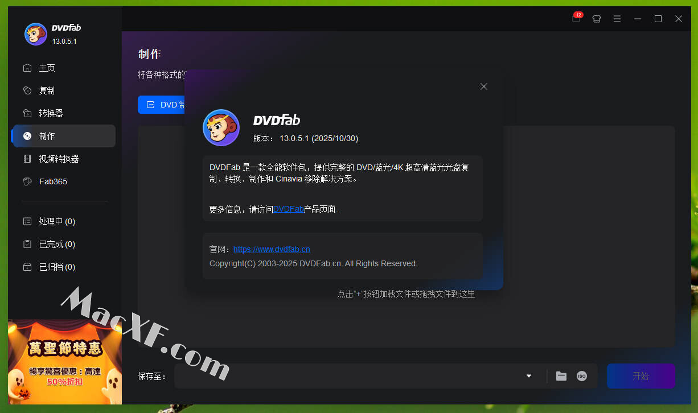Viewport: 698px width, 413px height.
Task: Choose ISO image output icon
Action: click(x=581, y=376)
